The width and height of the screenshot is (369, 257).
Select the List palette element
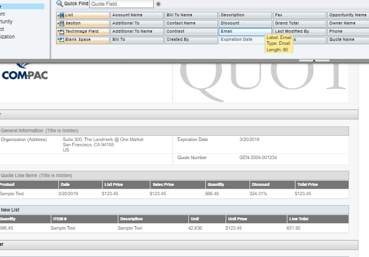[x=83, y=15]
